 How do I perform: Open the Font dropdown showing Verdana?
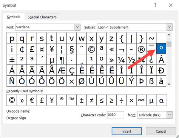pos(77,27)
